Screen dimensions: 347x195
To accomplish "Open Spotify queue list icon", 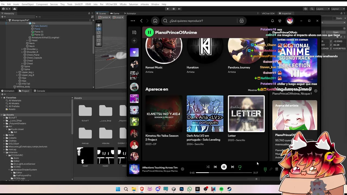I will tap(277, 169).
